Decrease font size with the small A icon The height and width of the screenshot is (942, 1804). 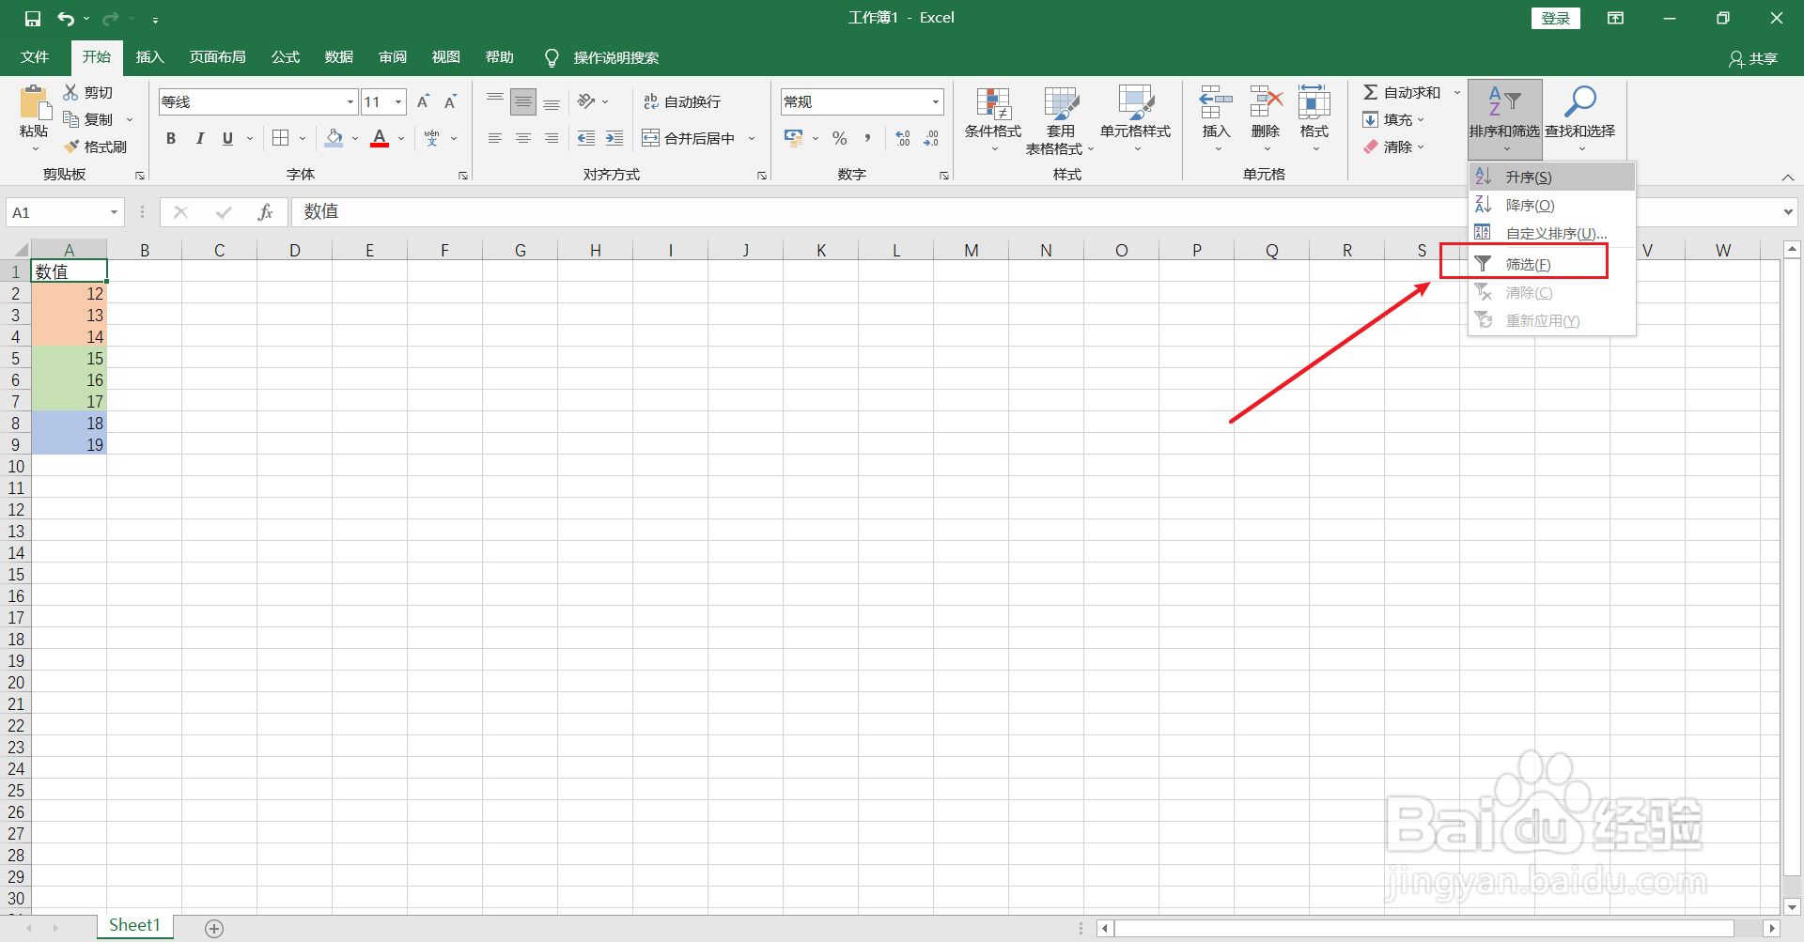pos(450,101)
